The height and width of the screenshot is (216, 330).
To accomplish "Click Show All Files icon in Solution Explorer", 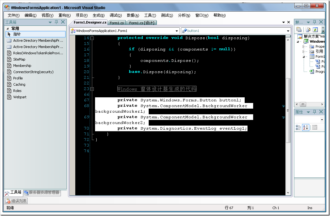I will click(x=308, y=30).
